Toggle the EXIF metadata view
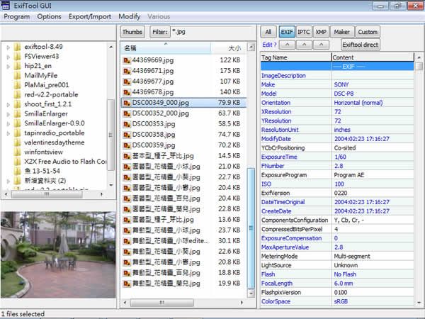Image resolution: width=425 pixels, height=319 pixels. pos(287,32)
